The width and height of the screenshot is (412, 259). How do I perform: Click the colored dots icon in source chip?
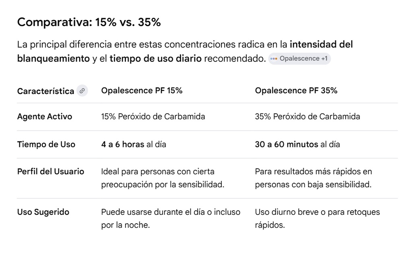click(x=274, y=59)
